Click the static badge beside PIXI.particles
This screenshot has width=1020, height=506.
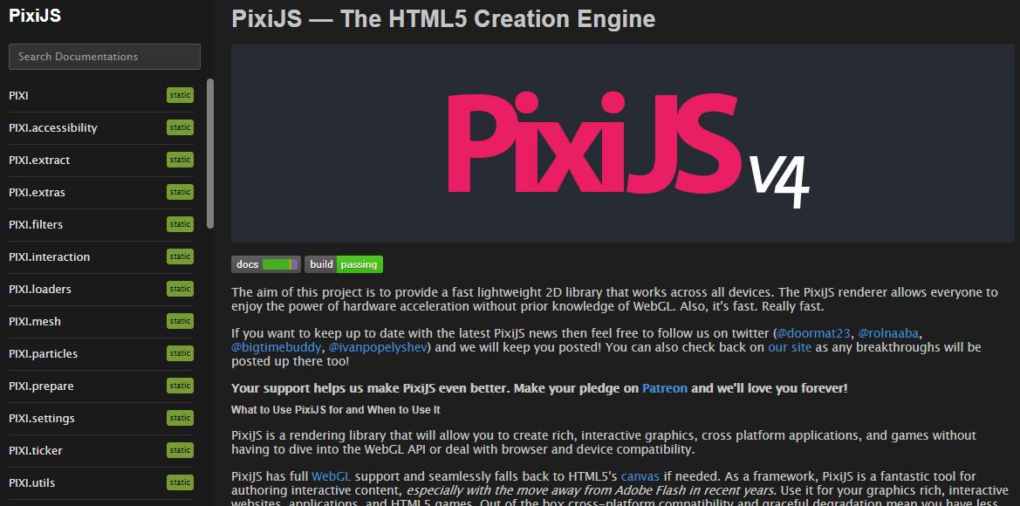click(181, 353)
